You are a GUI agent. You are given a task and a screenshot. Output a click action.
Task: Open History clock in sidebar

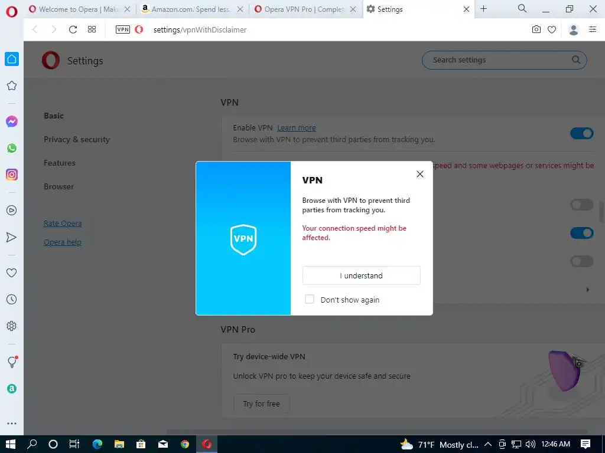(12, 299)
